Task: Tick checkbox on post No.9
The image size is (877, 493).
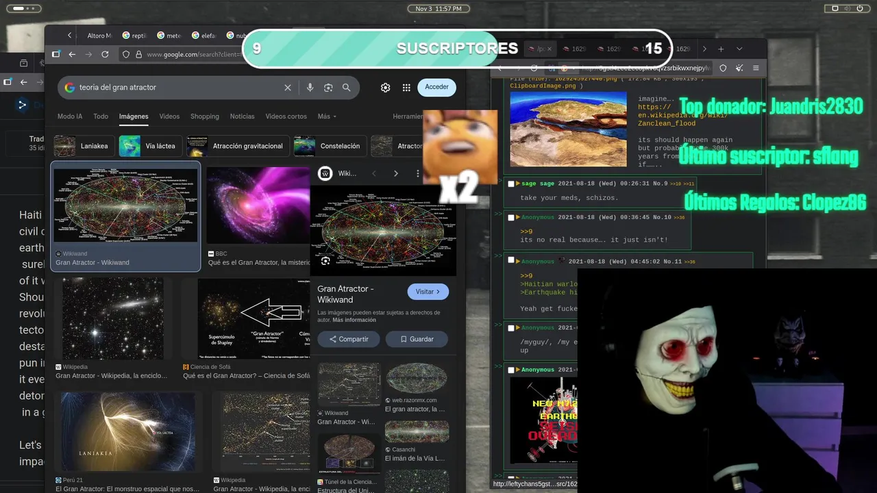Action: coord(511,184)
